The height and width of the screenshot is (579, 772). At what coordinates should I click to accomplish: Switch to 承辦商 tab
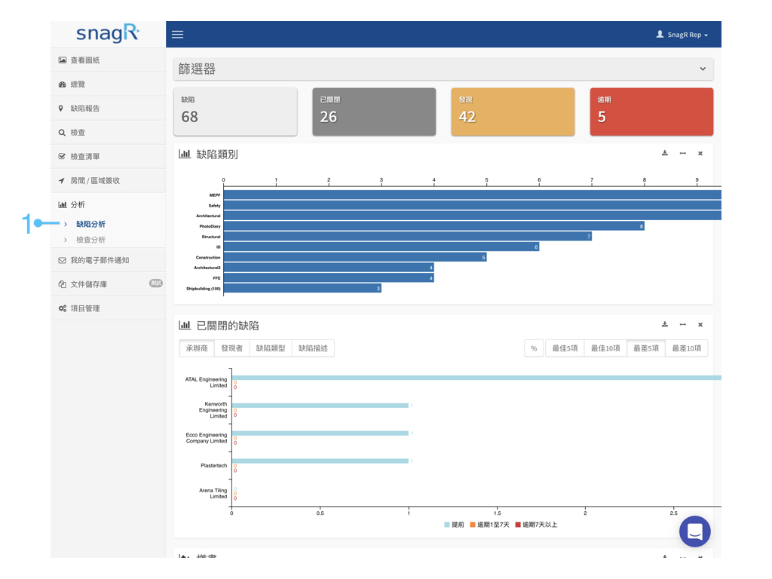(x=197, y=348)
